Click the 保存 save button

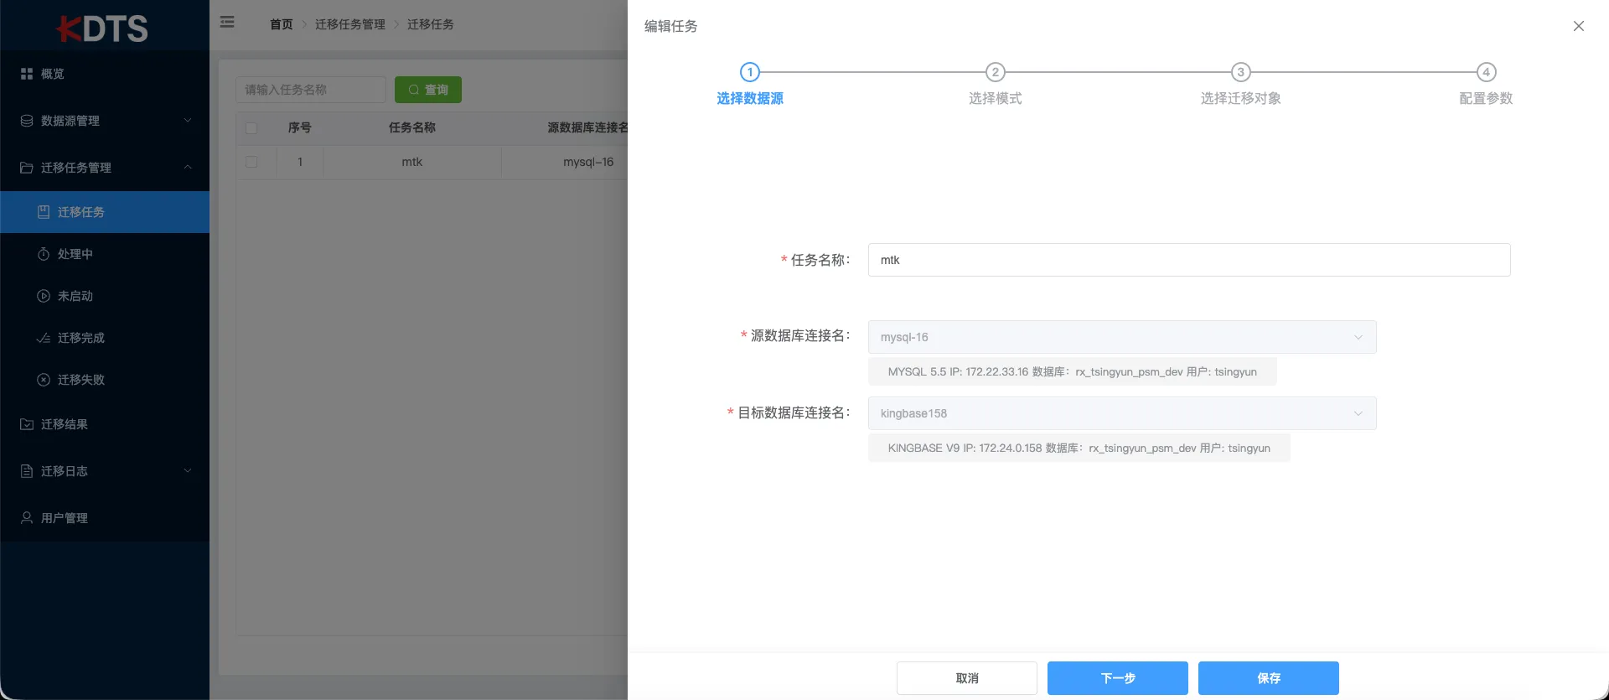click(1269, 678)
